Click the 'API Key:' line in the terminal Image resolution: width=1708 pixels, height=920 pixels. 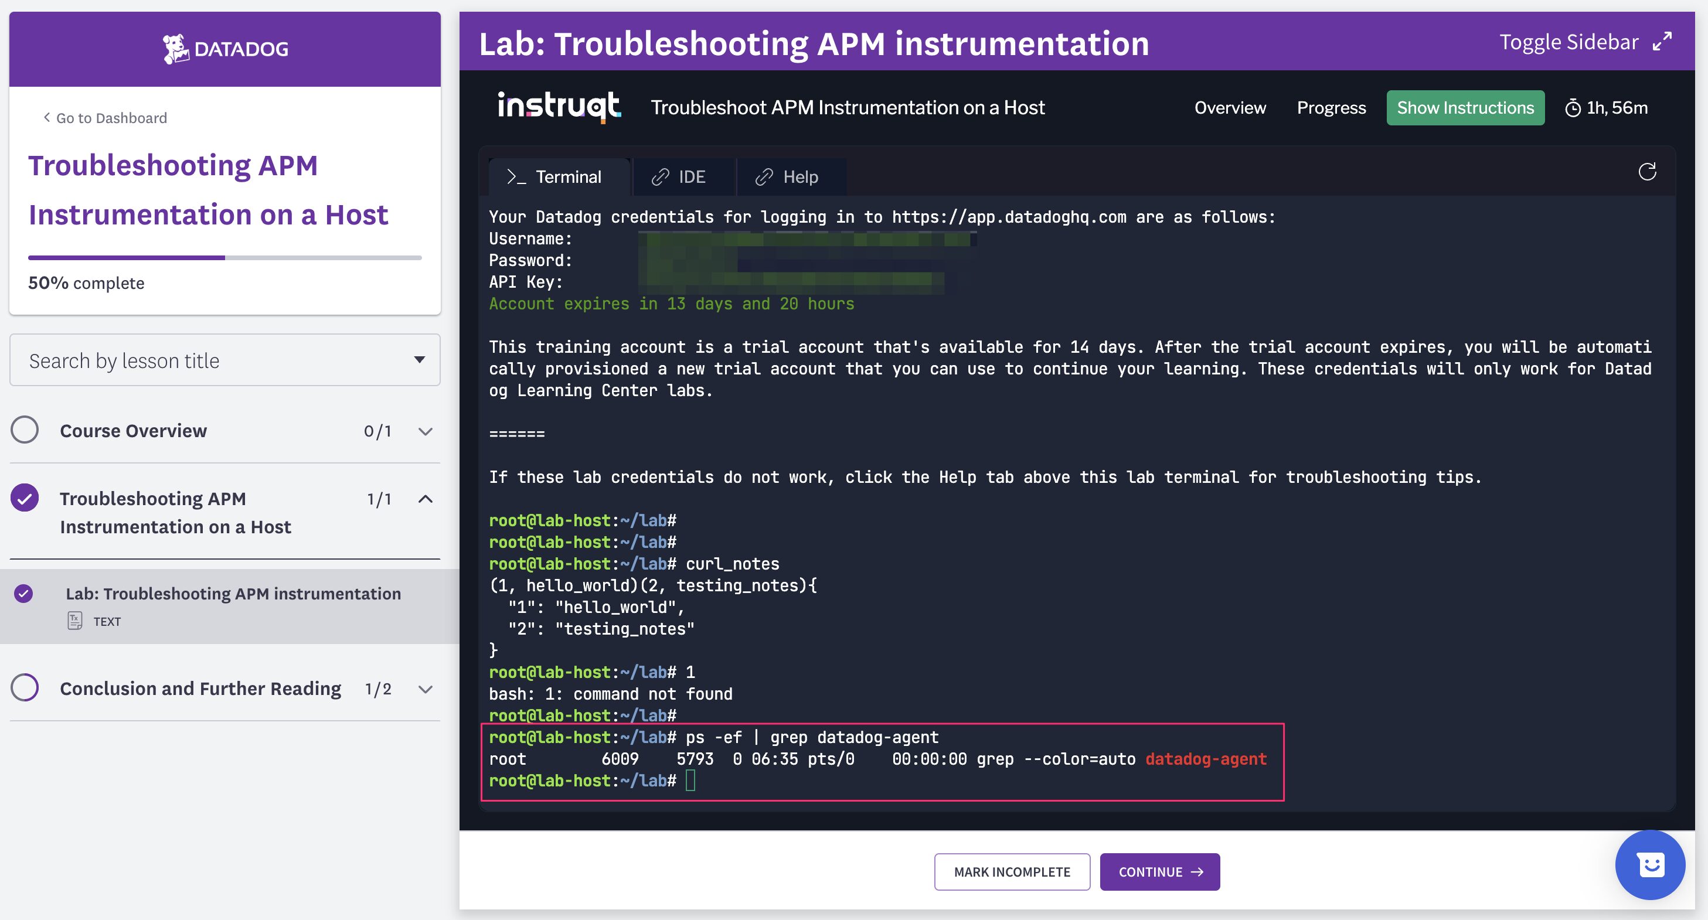pos(526,282)
